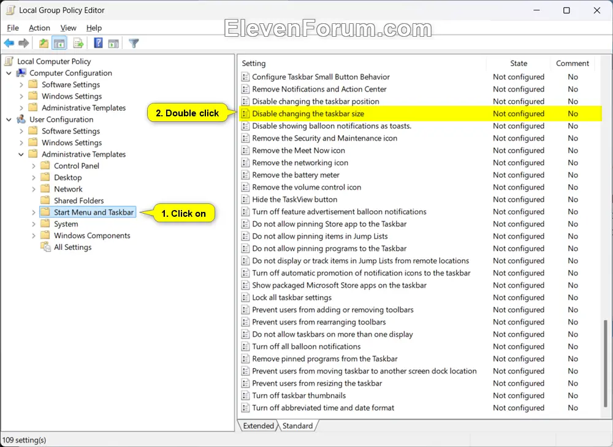Sort by the Setting column header
Viewport: 613px width, 447px height.
click(x=362, y=63)
